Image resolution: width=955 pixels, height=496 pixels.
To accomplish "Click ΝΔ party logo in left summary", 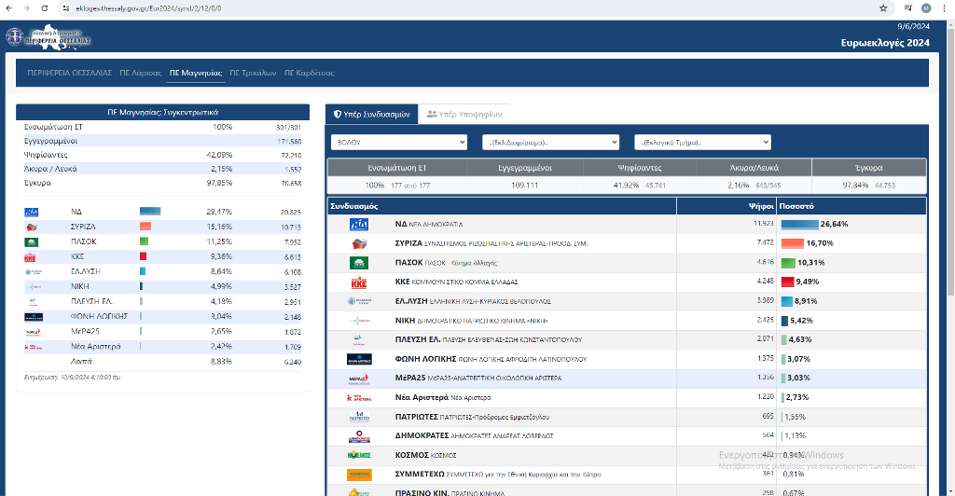I will [x=32, y=212].
